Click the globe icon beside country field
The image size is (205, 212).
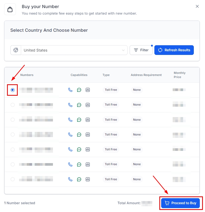[x=16, y=50]
